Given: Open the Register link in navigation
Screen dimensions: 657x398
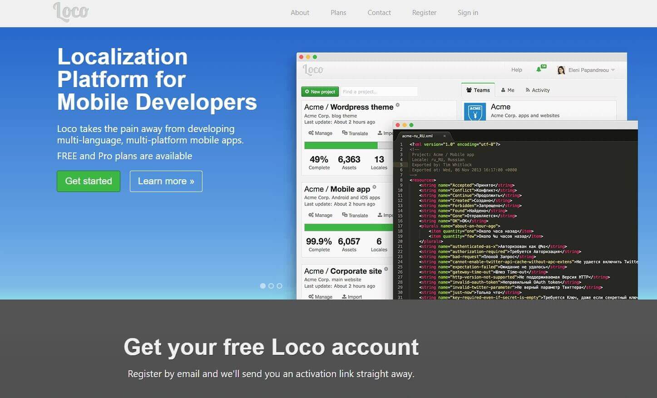Looking at the screenshot, I should (x=424, y=13).
